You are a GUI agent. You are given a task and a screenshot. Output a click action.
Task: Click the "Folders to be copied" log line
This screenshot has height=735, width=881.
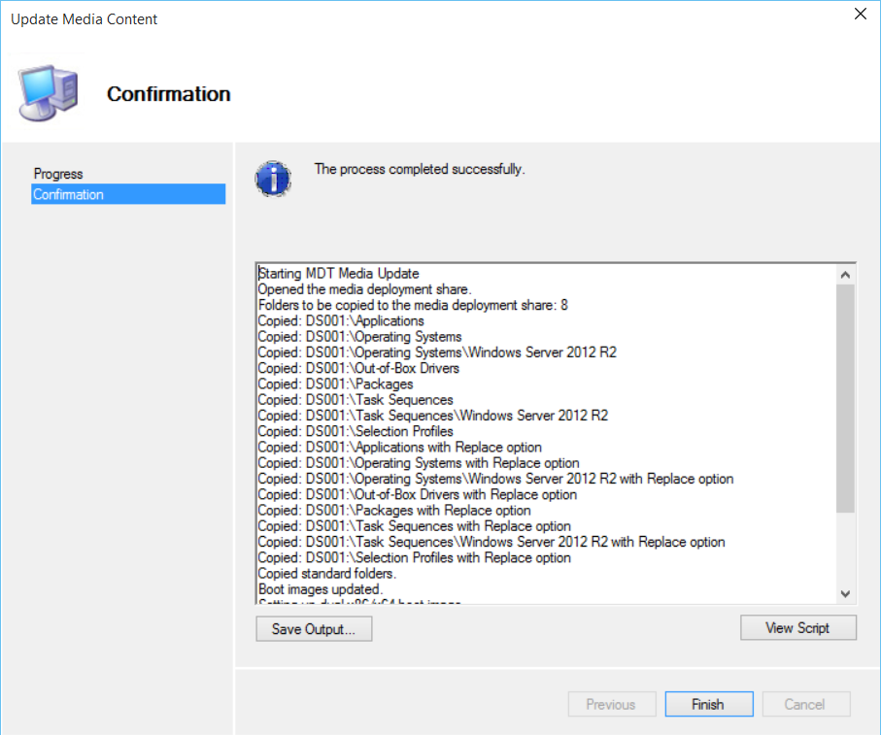413,305
